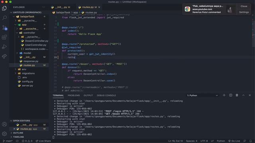Screen dimensions: 255x143
Task: Switch to the Output panel tab
Action: click(x=88, y=95)
